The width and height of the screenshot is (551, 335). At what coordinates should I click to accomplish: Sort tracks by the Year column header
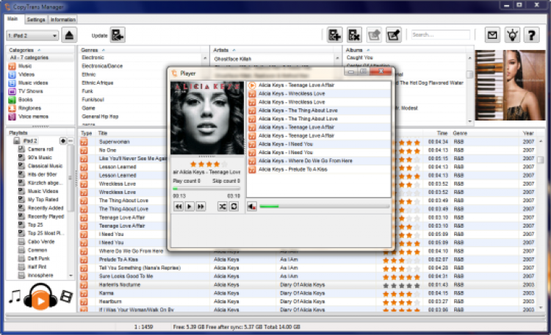coord(528,133)
